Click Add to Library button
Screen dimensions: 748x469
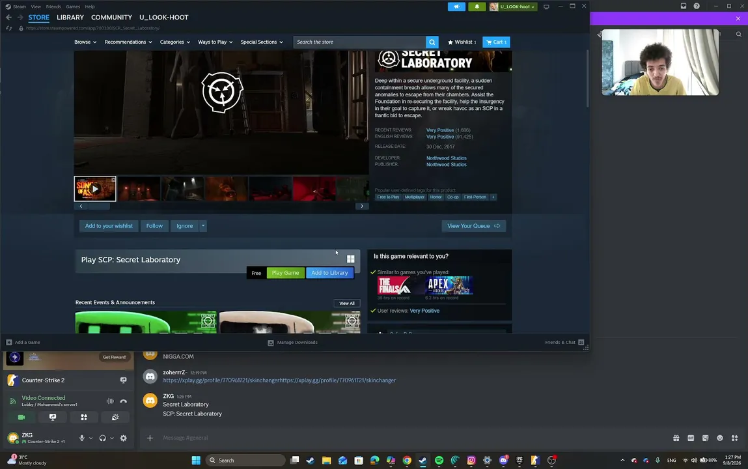click(329, 273)
